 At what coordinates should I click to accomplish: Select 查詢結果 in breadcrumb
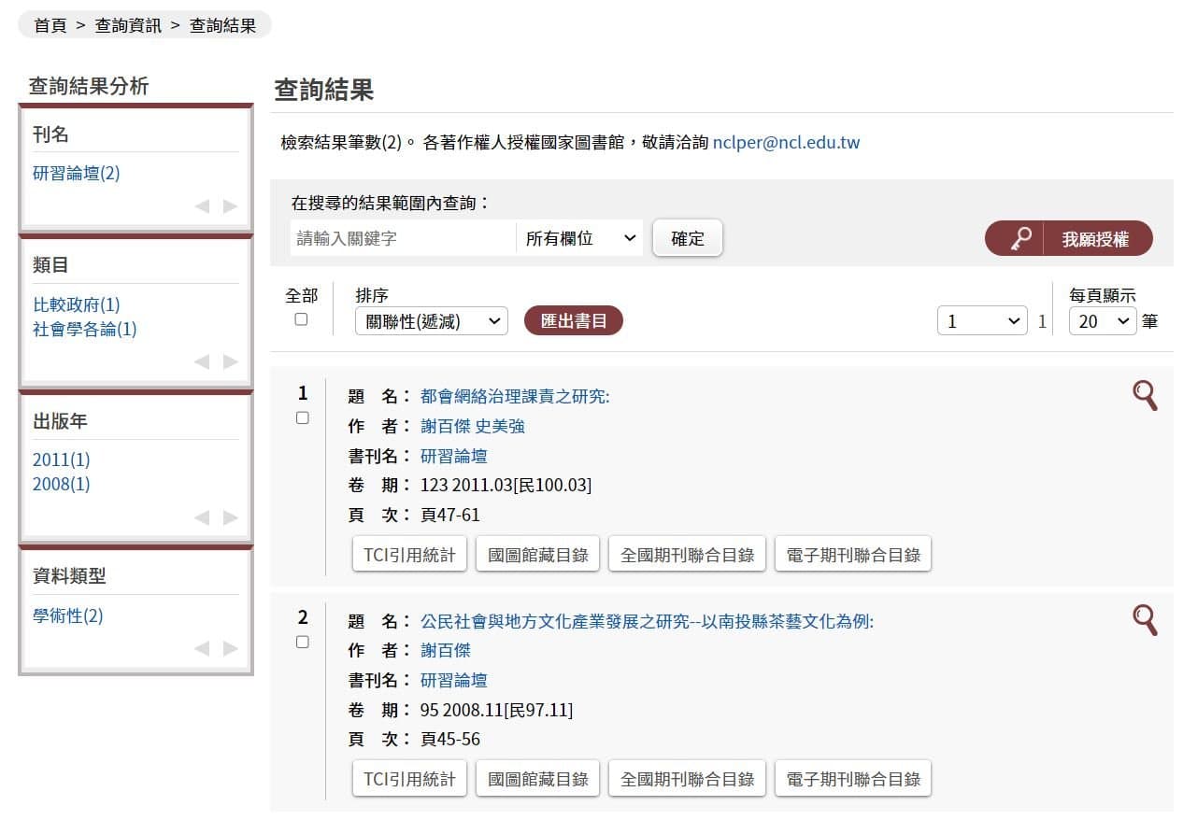point(222,25)
